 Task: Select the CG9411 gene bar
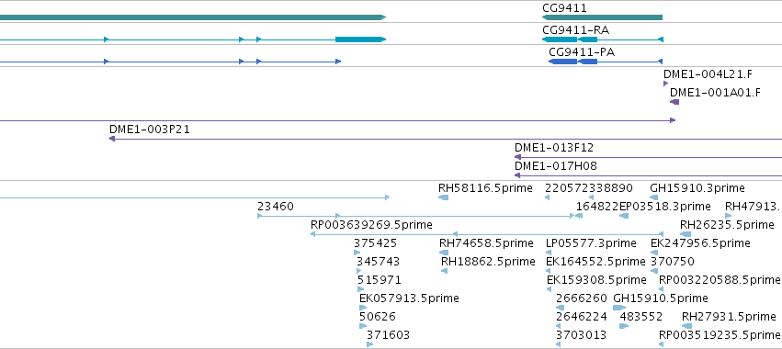[x=602, y=17]
